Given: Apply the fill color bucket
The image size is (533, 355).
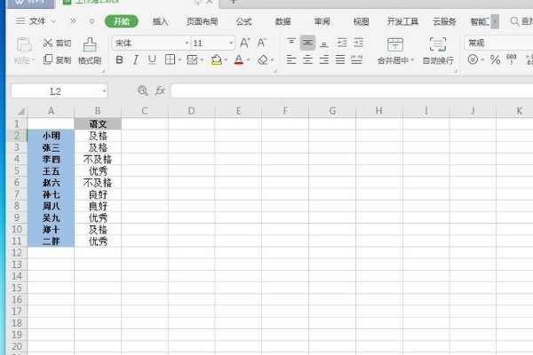Looking at the screenshot, I should 216,59.
